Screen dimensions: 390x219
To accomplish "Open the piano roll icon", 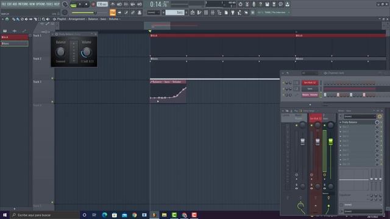I will point(199,12).
